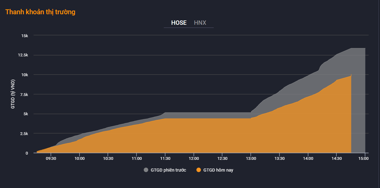This screenshot has width=380, height=188.
Task: Click the 5k value axis label
Action: (26, 114)
